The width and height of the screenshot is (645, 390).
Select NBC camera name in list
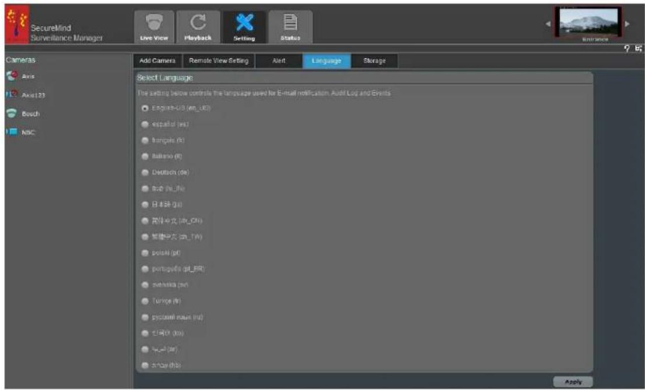[x=28, y=132]
